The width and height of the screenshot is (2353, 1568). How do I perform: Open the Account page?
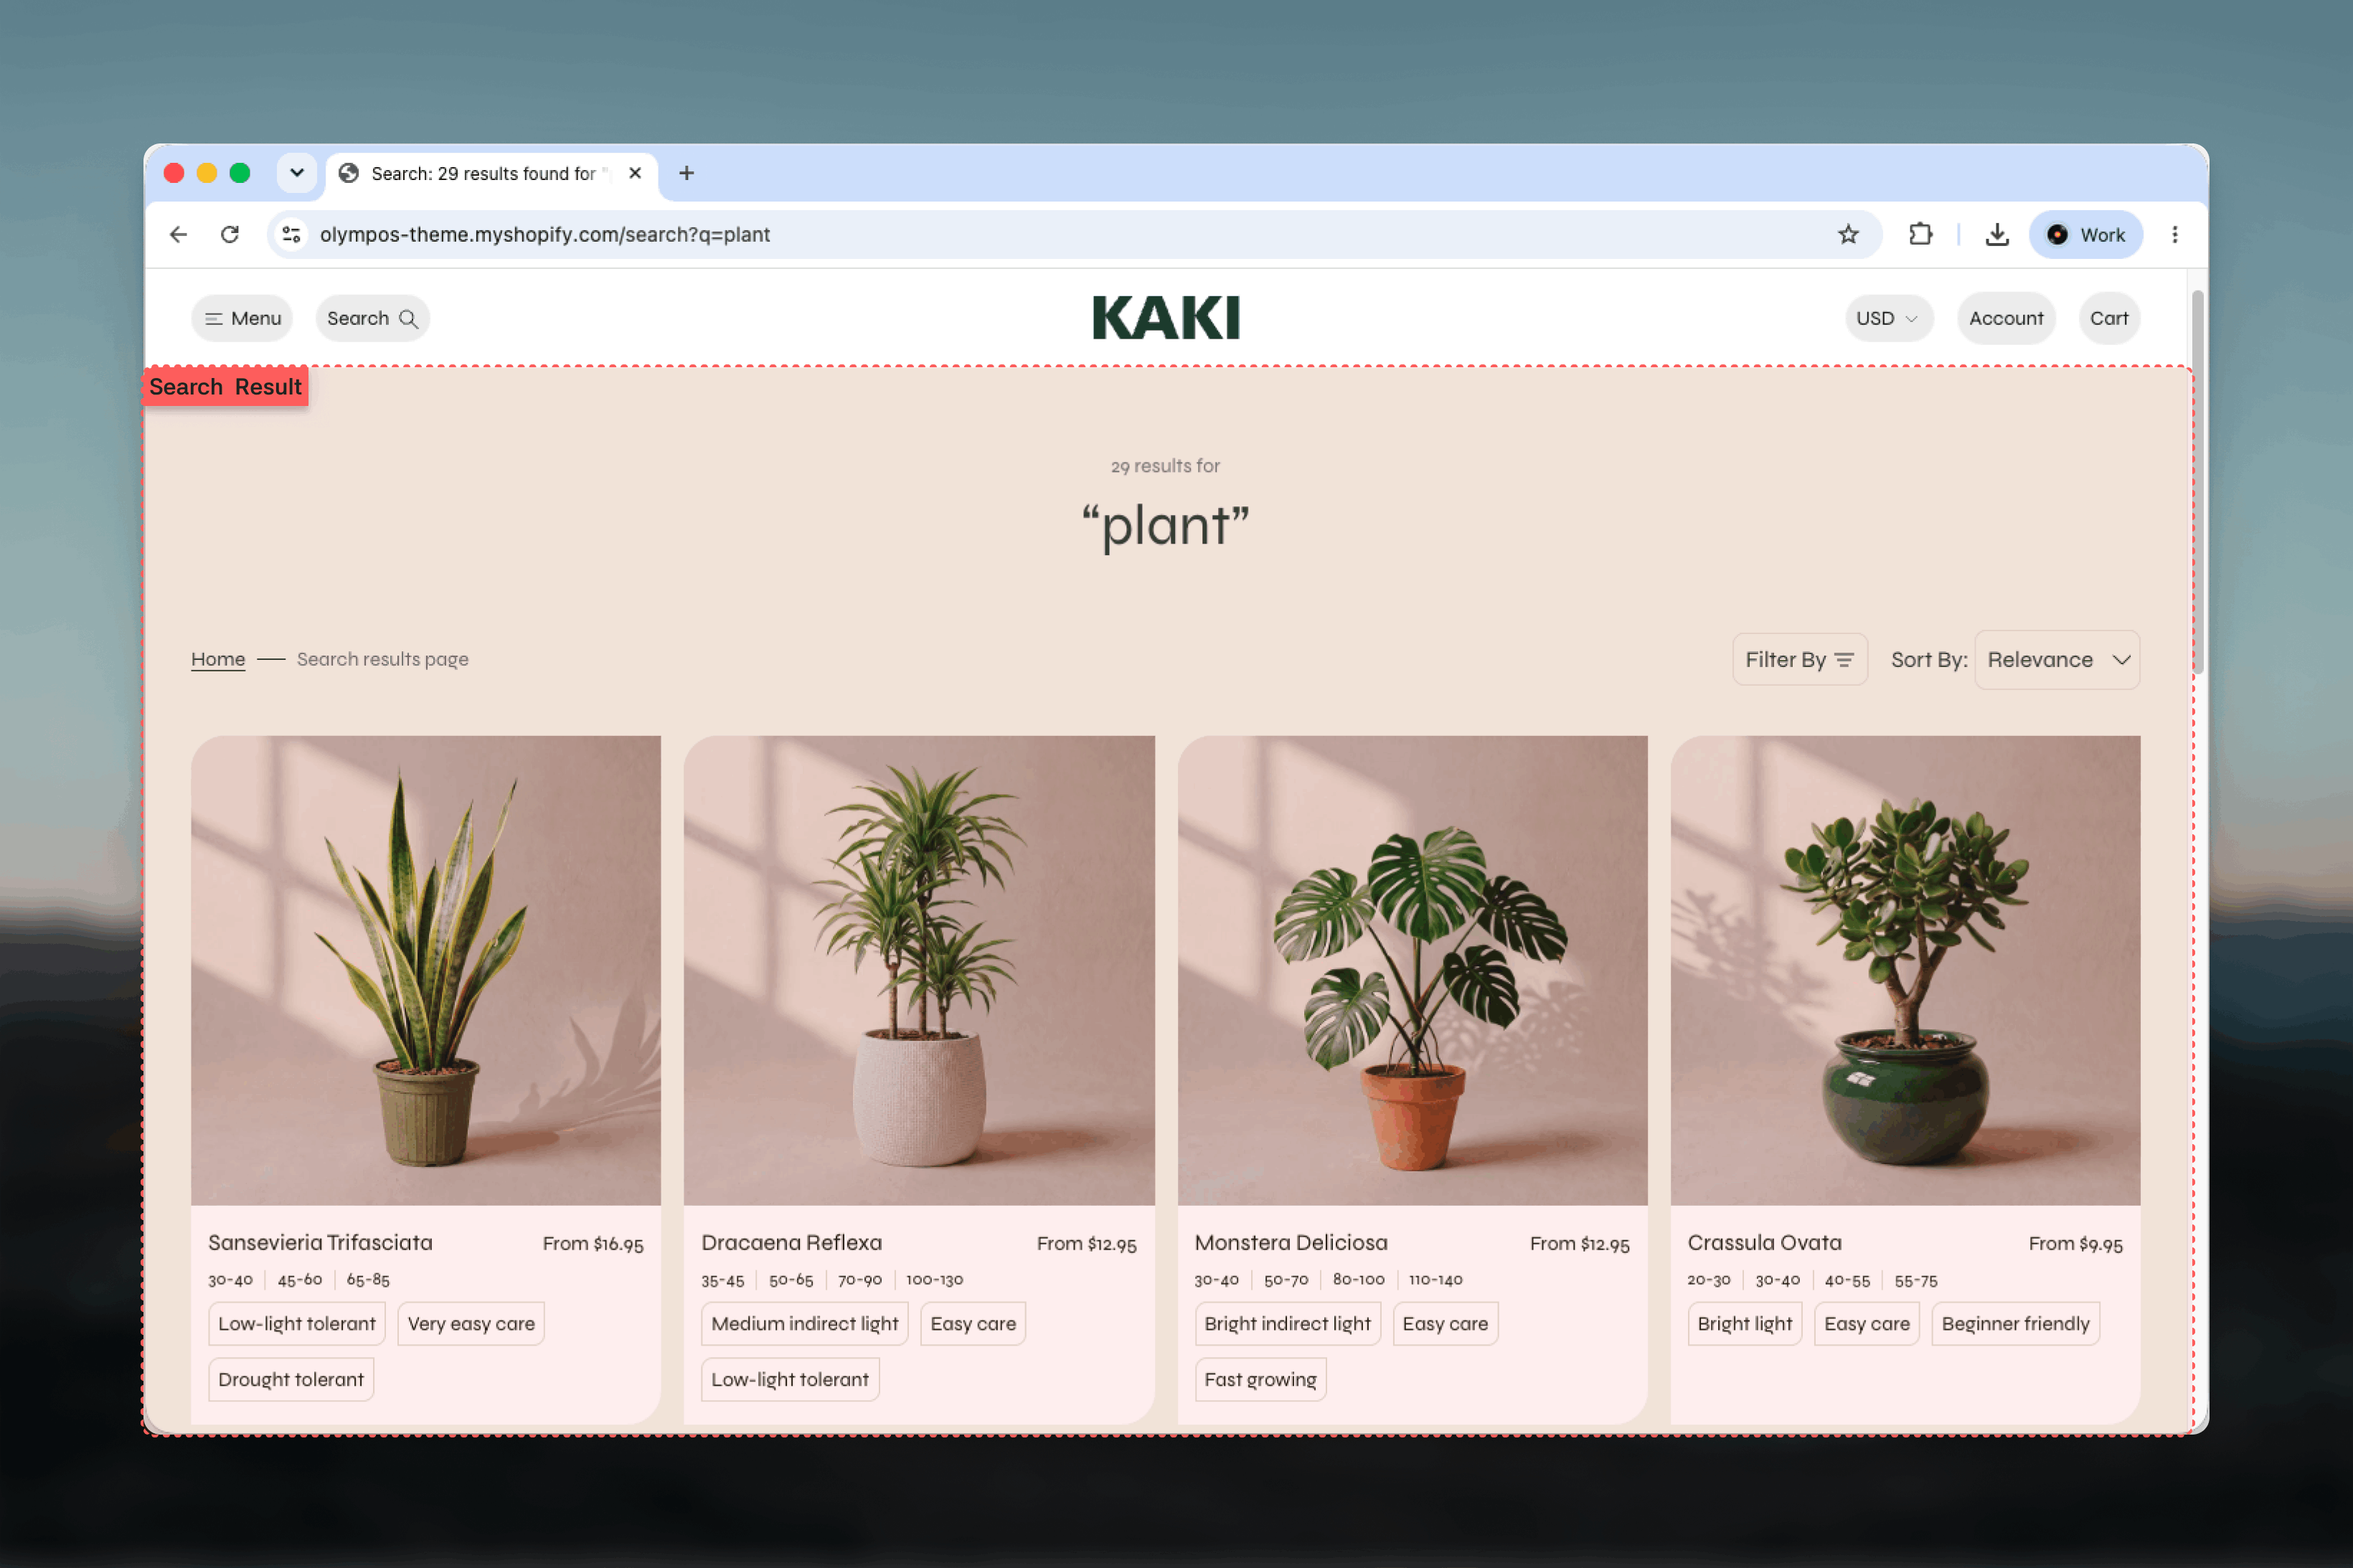2006,318
